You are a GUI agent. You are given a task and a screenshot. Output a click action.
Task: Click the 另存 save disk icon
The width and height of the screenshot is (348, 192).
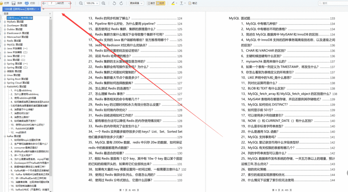[13, 3]
